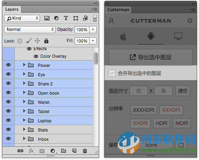Switch to Android platform tab
199x160 pixels.
coord(151,36)
